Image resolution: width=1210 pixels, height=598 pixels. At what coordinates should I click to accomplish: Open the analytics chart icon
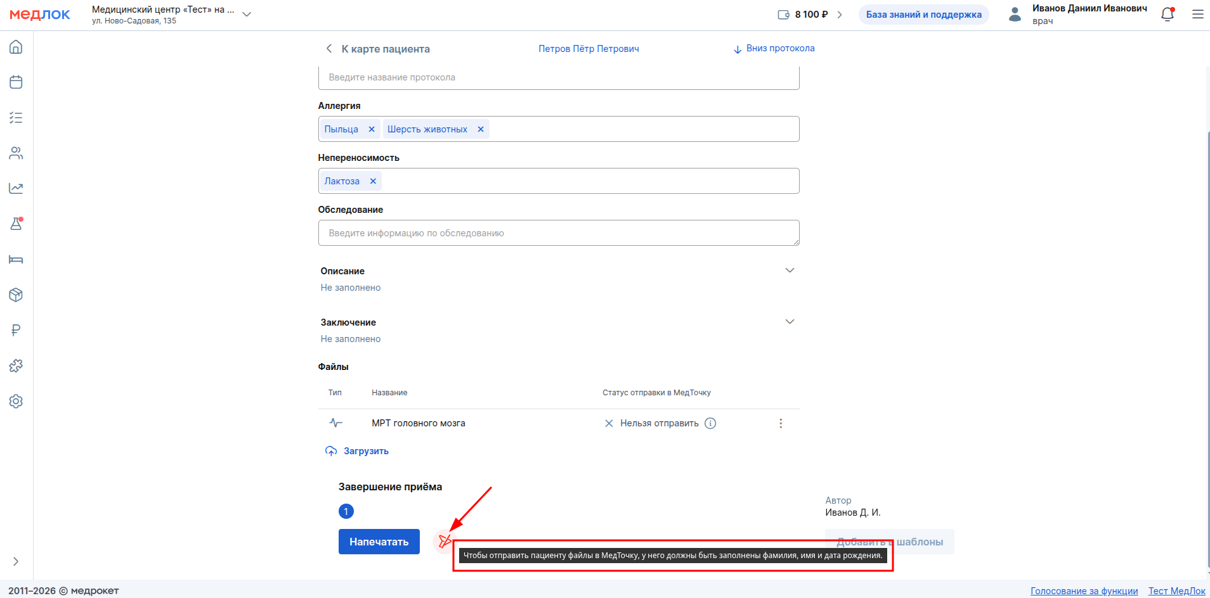(x=16, y=188)
